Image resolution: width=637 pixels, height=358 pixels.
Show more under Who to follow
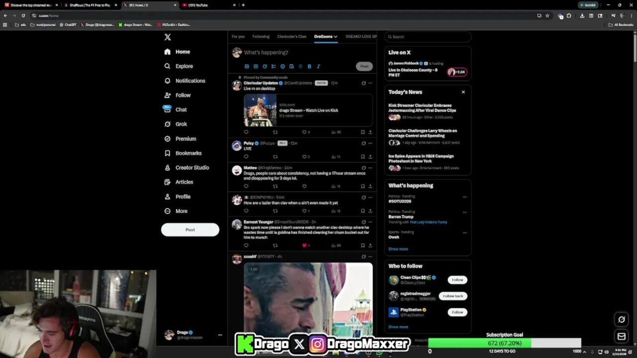398,327
